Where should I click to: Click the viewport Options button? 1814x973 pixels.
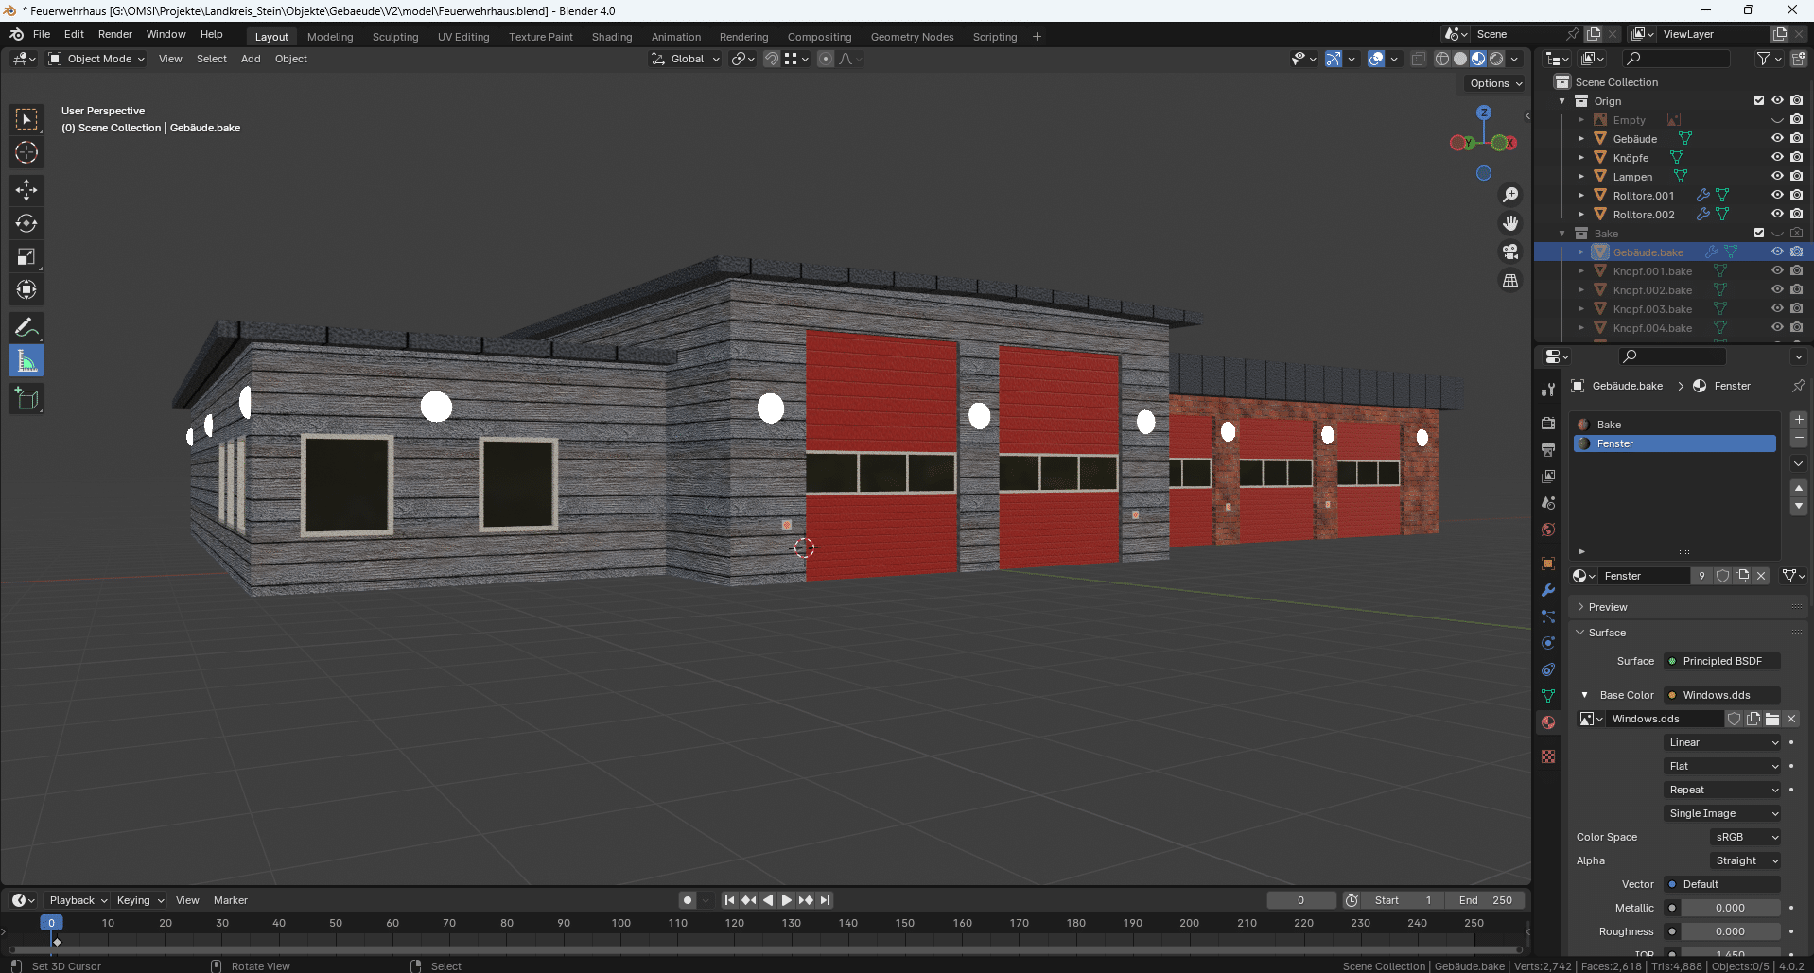[1495, 83]
